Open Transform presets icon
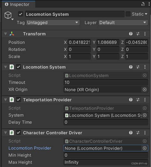The image size is (151, 167). pos(138,34)
